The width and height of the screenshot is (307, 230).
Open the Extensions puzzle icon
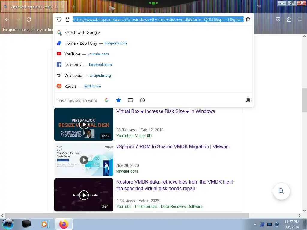point(289,19)
